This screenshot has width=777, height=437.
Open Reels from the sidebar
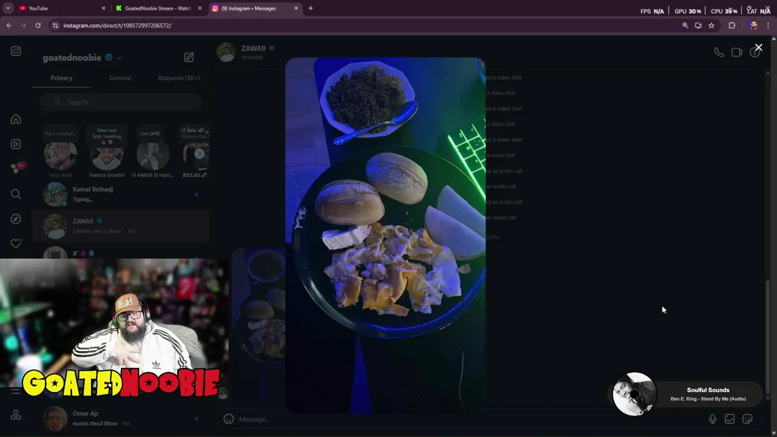[x=16, y=144]
